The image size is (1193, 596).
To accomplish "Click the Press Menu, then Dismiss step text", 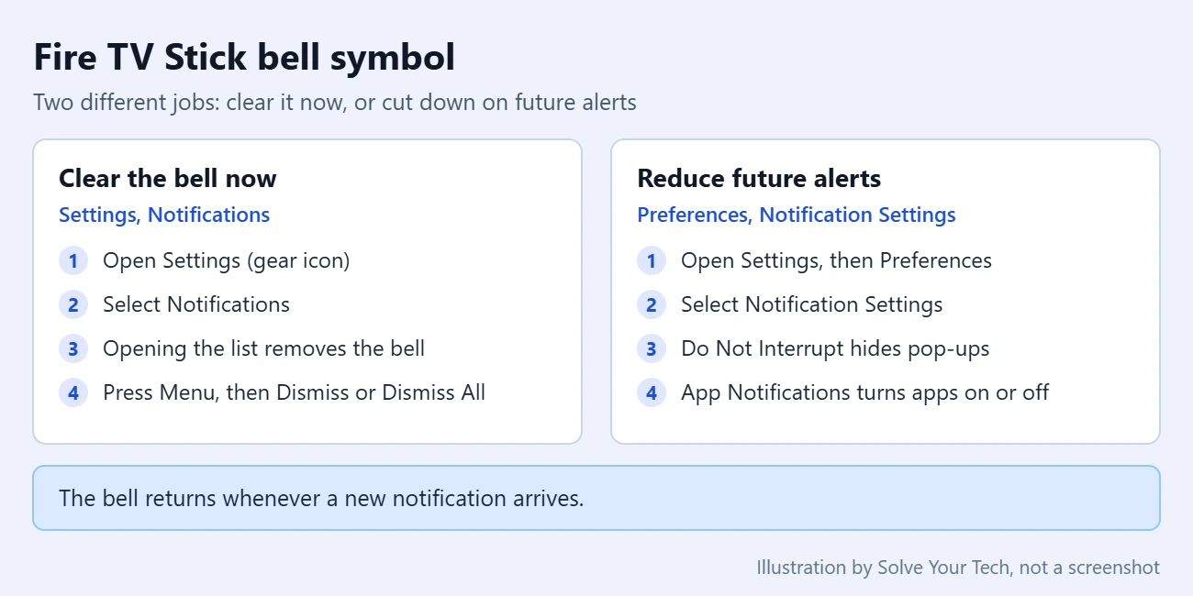I will [294, 392].
